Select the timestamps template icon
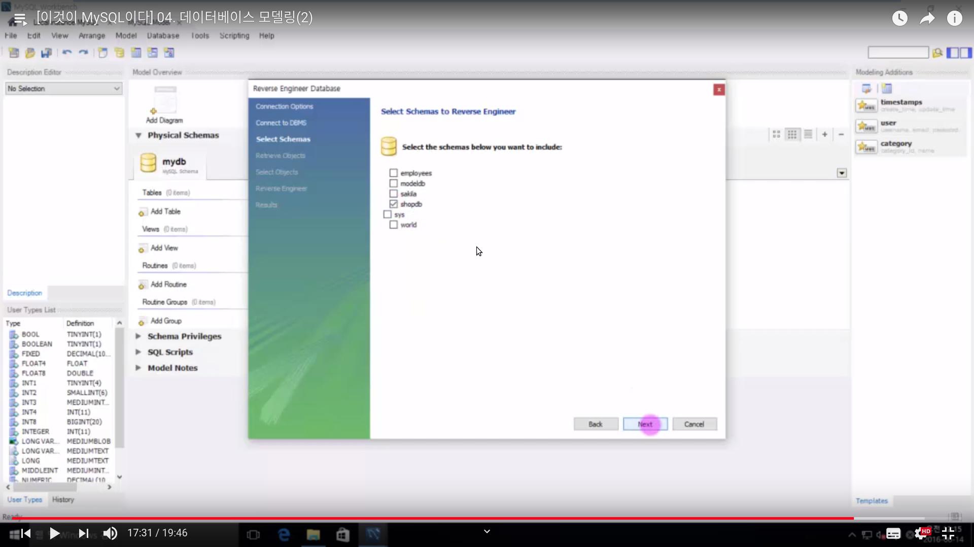This screenshot has height=547, width=974. point(866,105)
